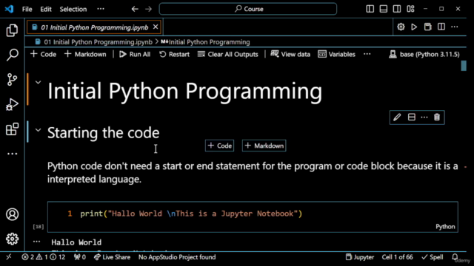The width and height of the screenshot is (474, 266).
Task: Select kernel base (Python 3.11.5)
Action: [x=424, y=54]
